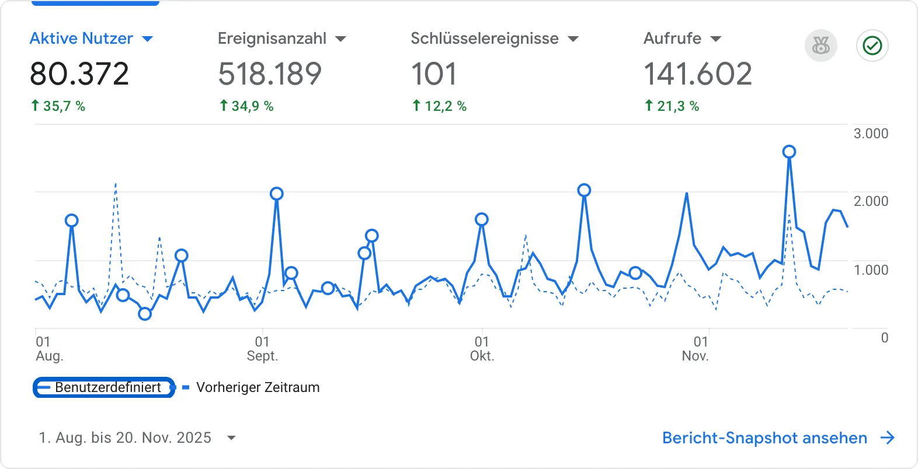This screenshot has height=469, width=918.
Task: Click the arrow icon beside Bericht-Snapshot ansehen
Action: pyautogui.click(x=888, y=437)
